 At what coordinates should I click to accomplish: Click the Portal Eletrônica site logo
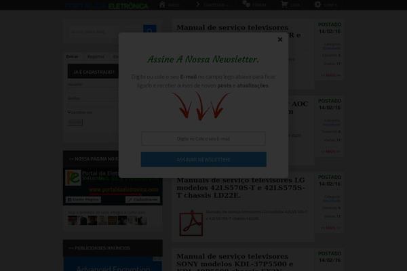click(x=106, y=5)
